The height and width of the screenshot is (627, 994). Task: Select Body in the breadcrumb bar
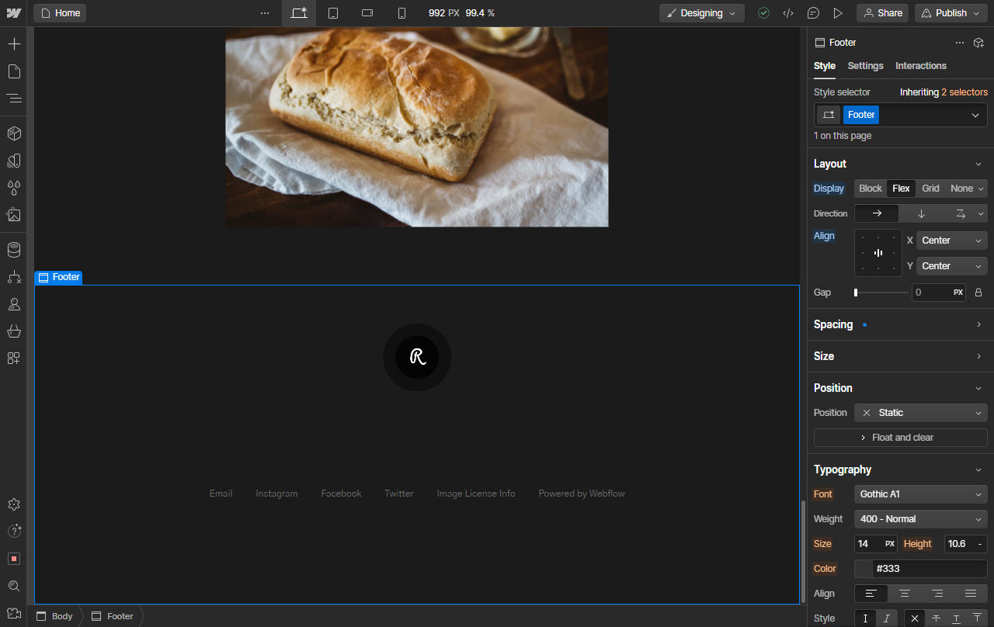pyautogui.click(x=54, y=616)
